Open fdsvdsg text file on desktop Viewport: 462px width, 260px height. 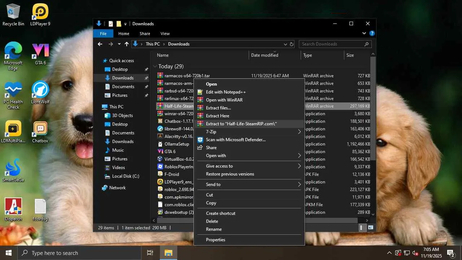40,209
